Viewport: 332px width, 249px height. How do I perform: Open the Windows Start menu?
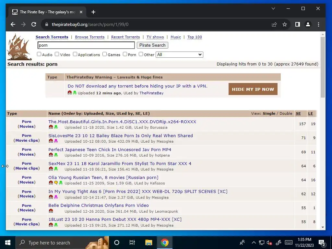coord(8,243)
